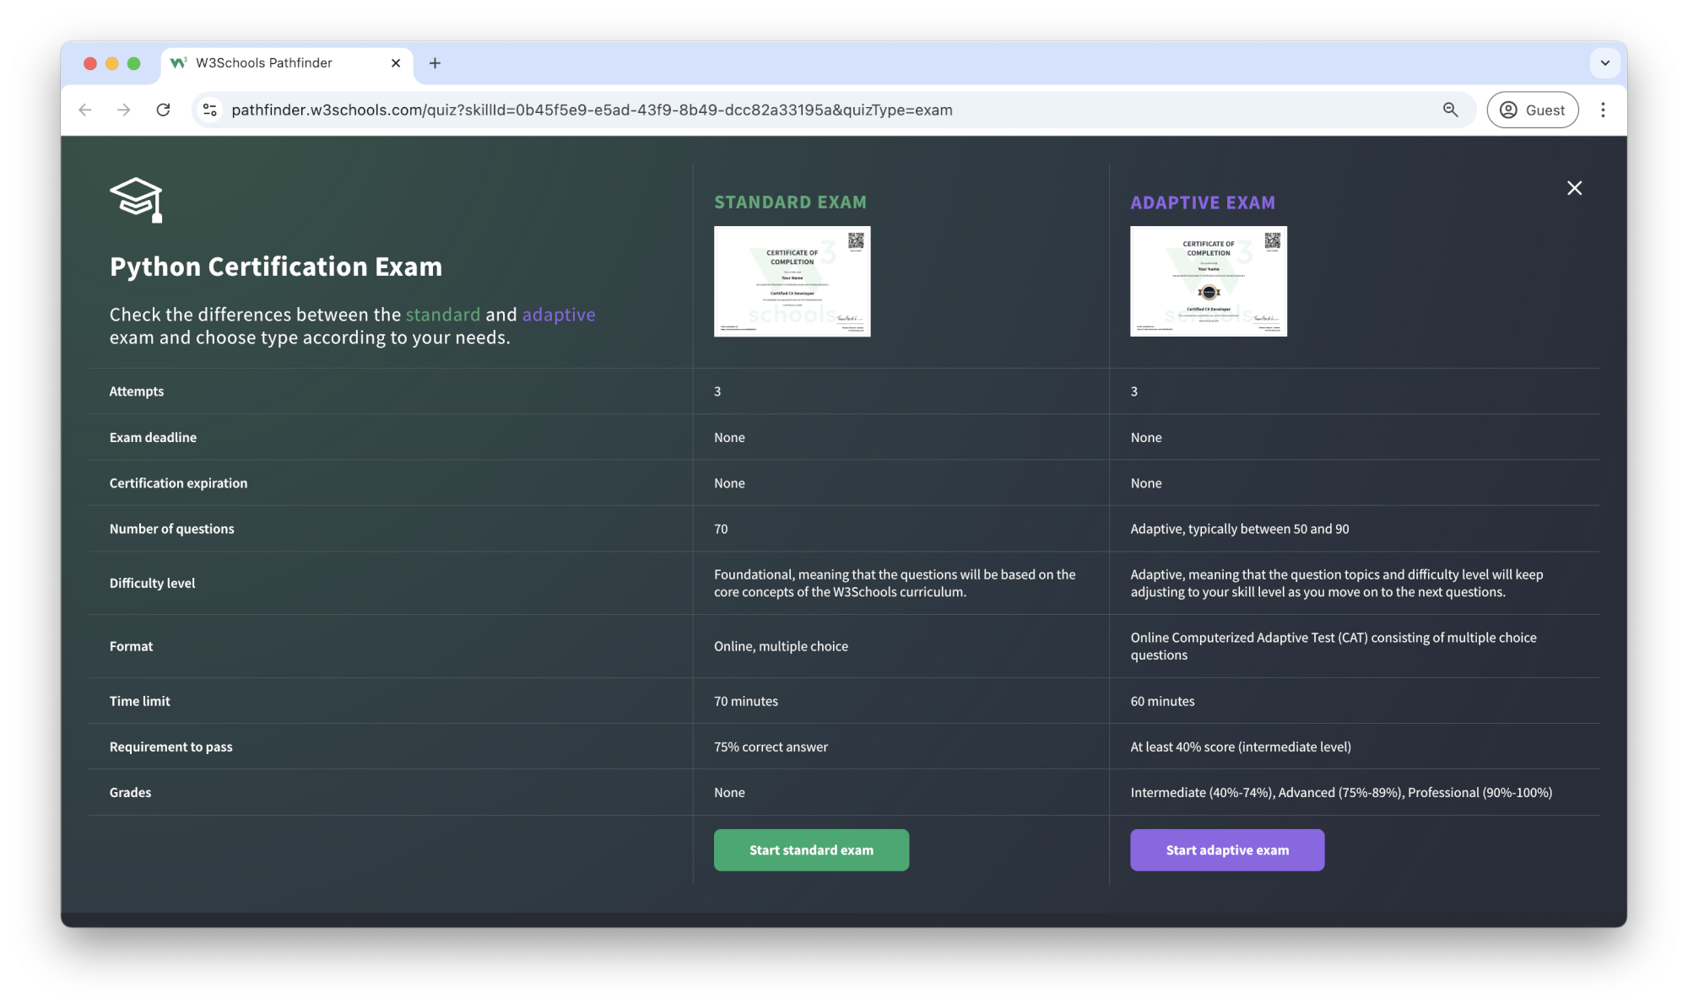This screenshot has height=1008, width=1688.
Task: Open the Guest profile menu
Action: pyautogui.click(x=1532, y=110)
